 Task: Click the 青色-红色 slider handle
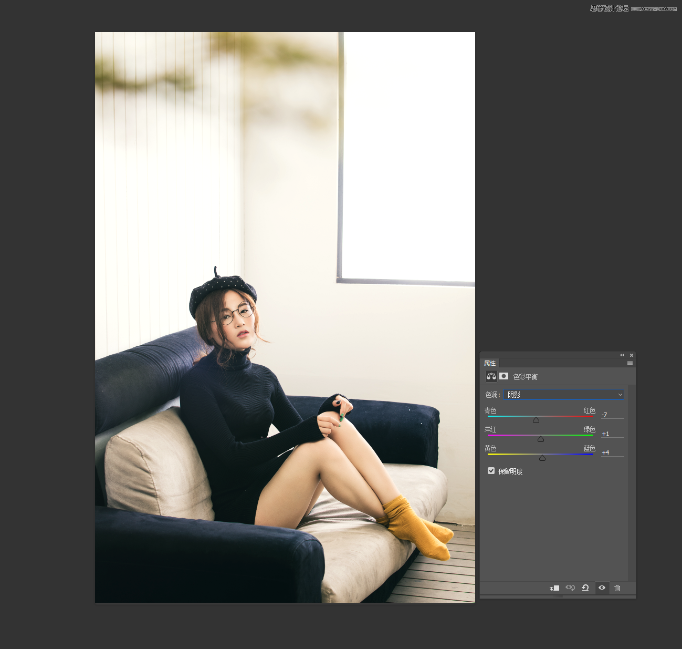pyautogui.click(x=536, y=420)
